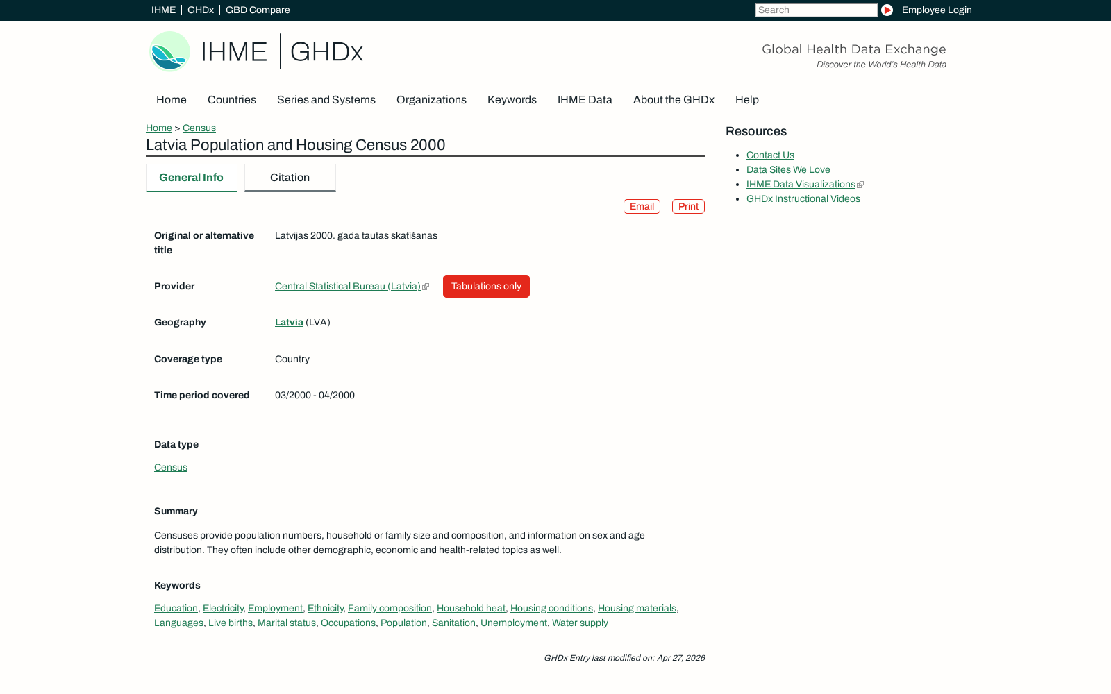1111x694 pixels.
Task: Open the Organizations menu
Action: point(431,100)
